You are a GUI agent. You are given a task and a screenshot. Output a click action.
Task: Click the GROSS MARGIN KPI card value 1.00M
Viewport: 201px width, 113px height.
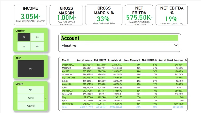(66, 18)
